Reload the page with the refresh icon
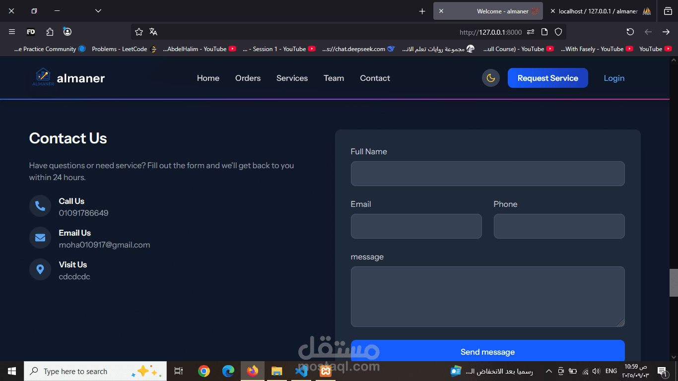The width and height of the screenshot is (678, 381). point(630,32)
